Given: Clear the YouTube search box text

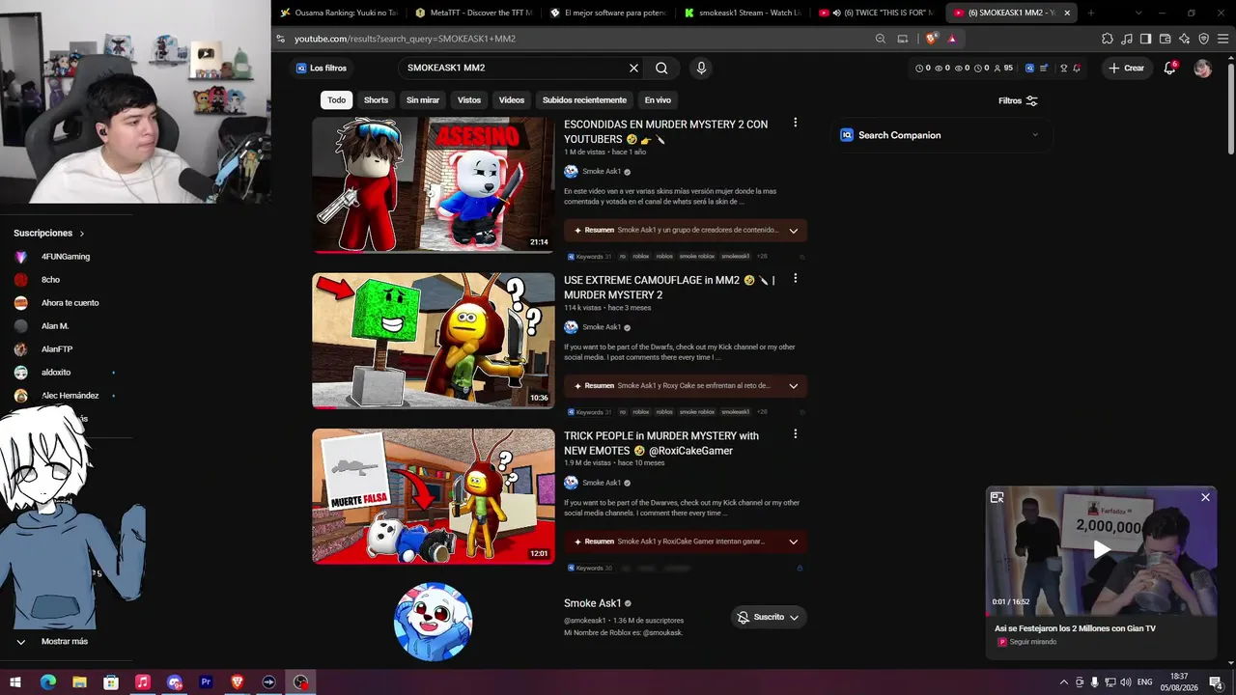Looking at the screenshot, I should click(633, 69).
